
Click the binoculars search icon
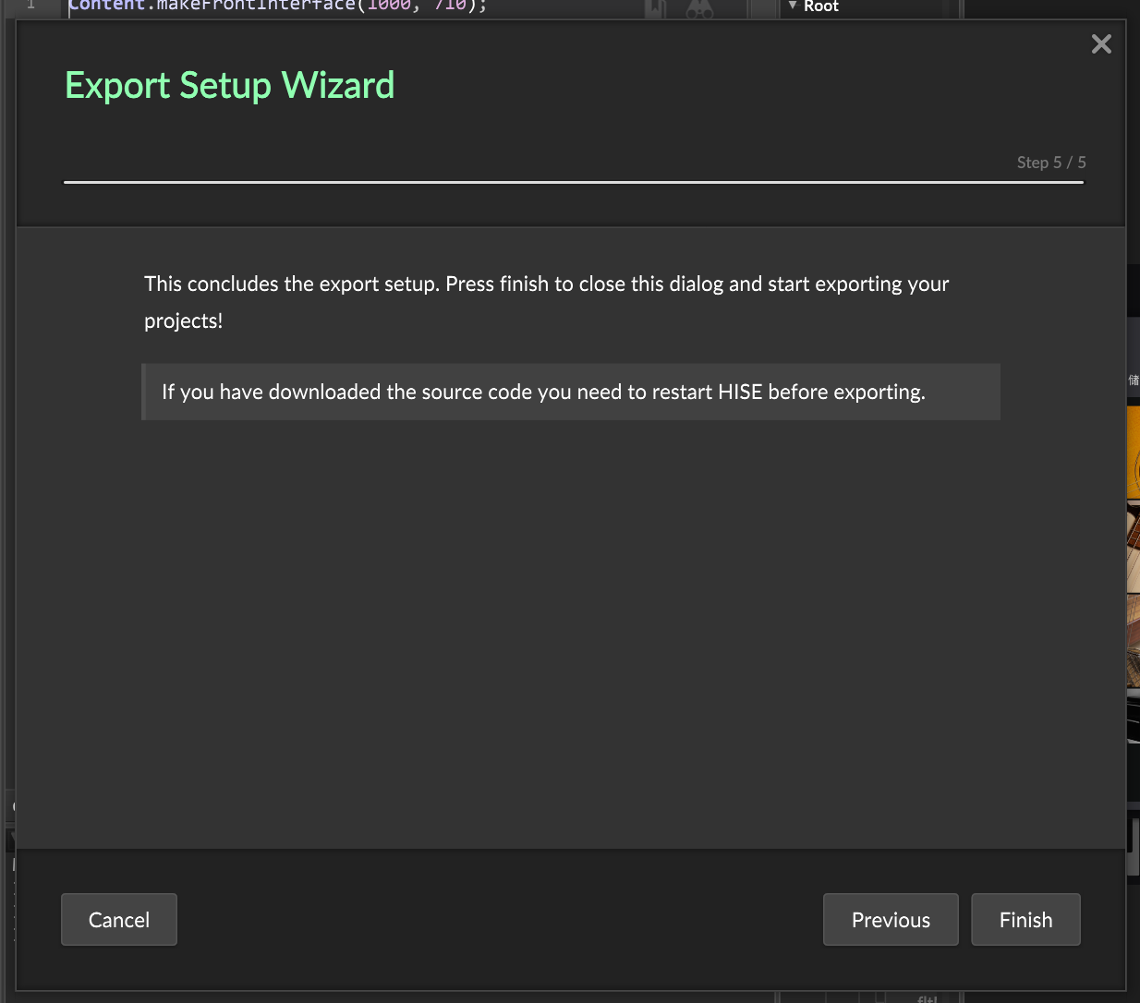(x=699, y=9)
